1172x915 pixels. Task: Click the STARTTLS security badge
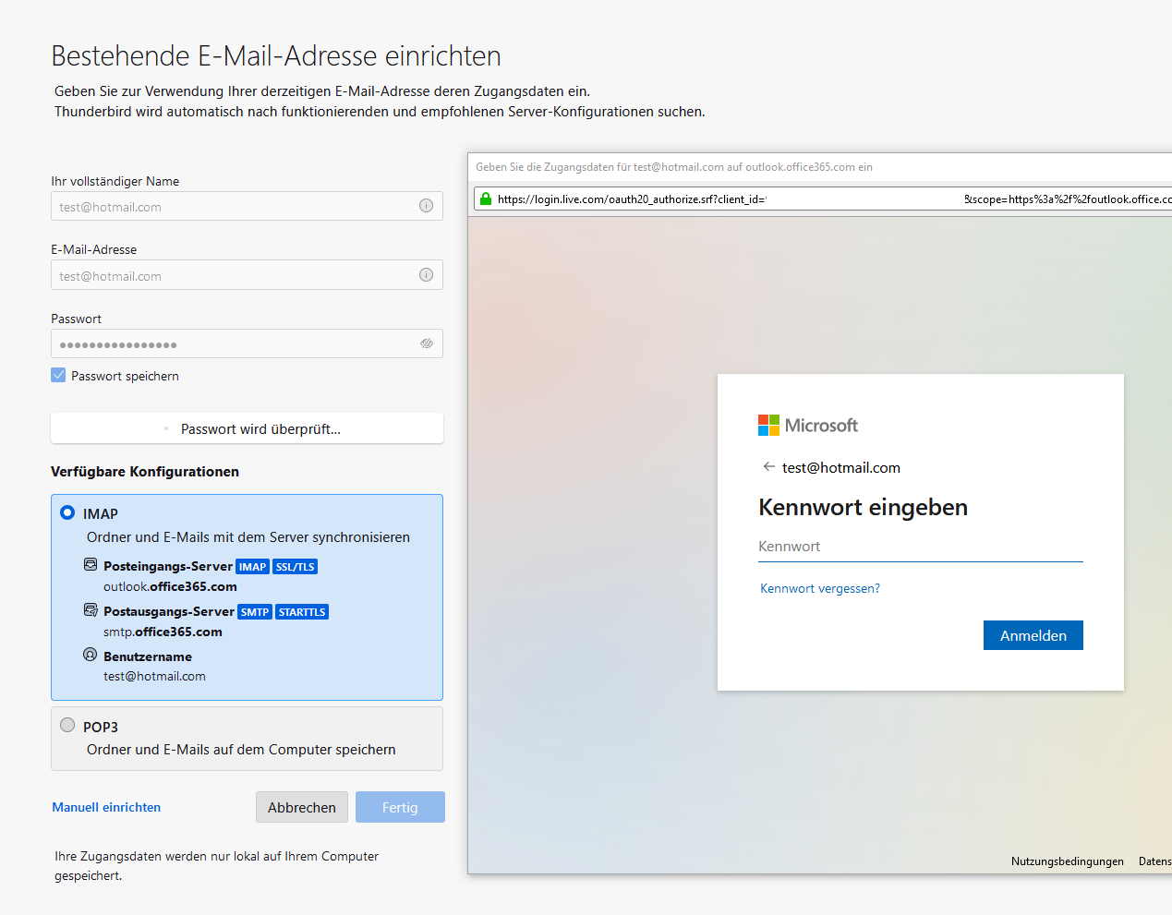pos(302,612)
